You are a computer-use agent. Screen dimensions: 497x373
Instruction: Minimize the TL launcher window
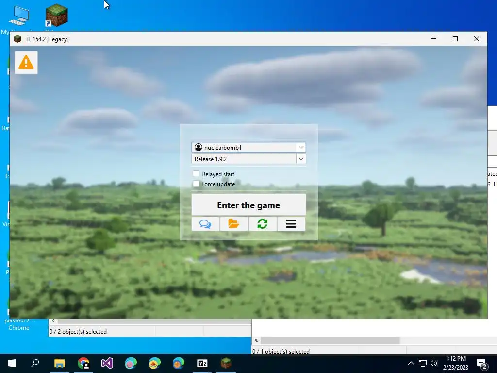(x=434, y=39)
